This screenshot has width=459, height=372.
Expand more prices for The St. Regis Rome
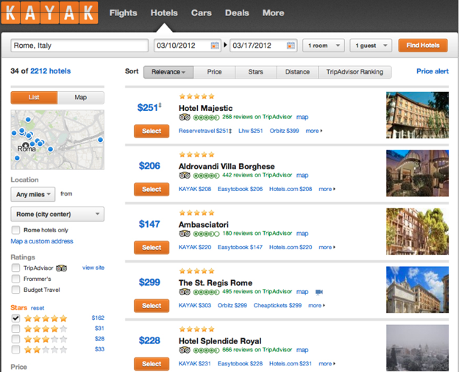316,306
